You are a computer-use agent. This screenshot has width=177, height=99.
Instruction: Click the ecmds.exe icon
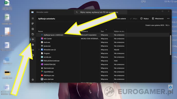pyautogui.click(x=42, y=57)
